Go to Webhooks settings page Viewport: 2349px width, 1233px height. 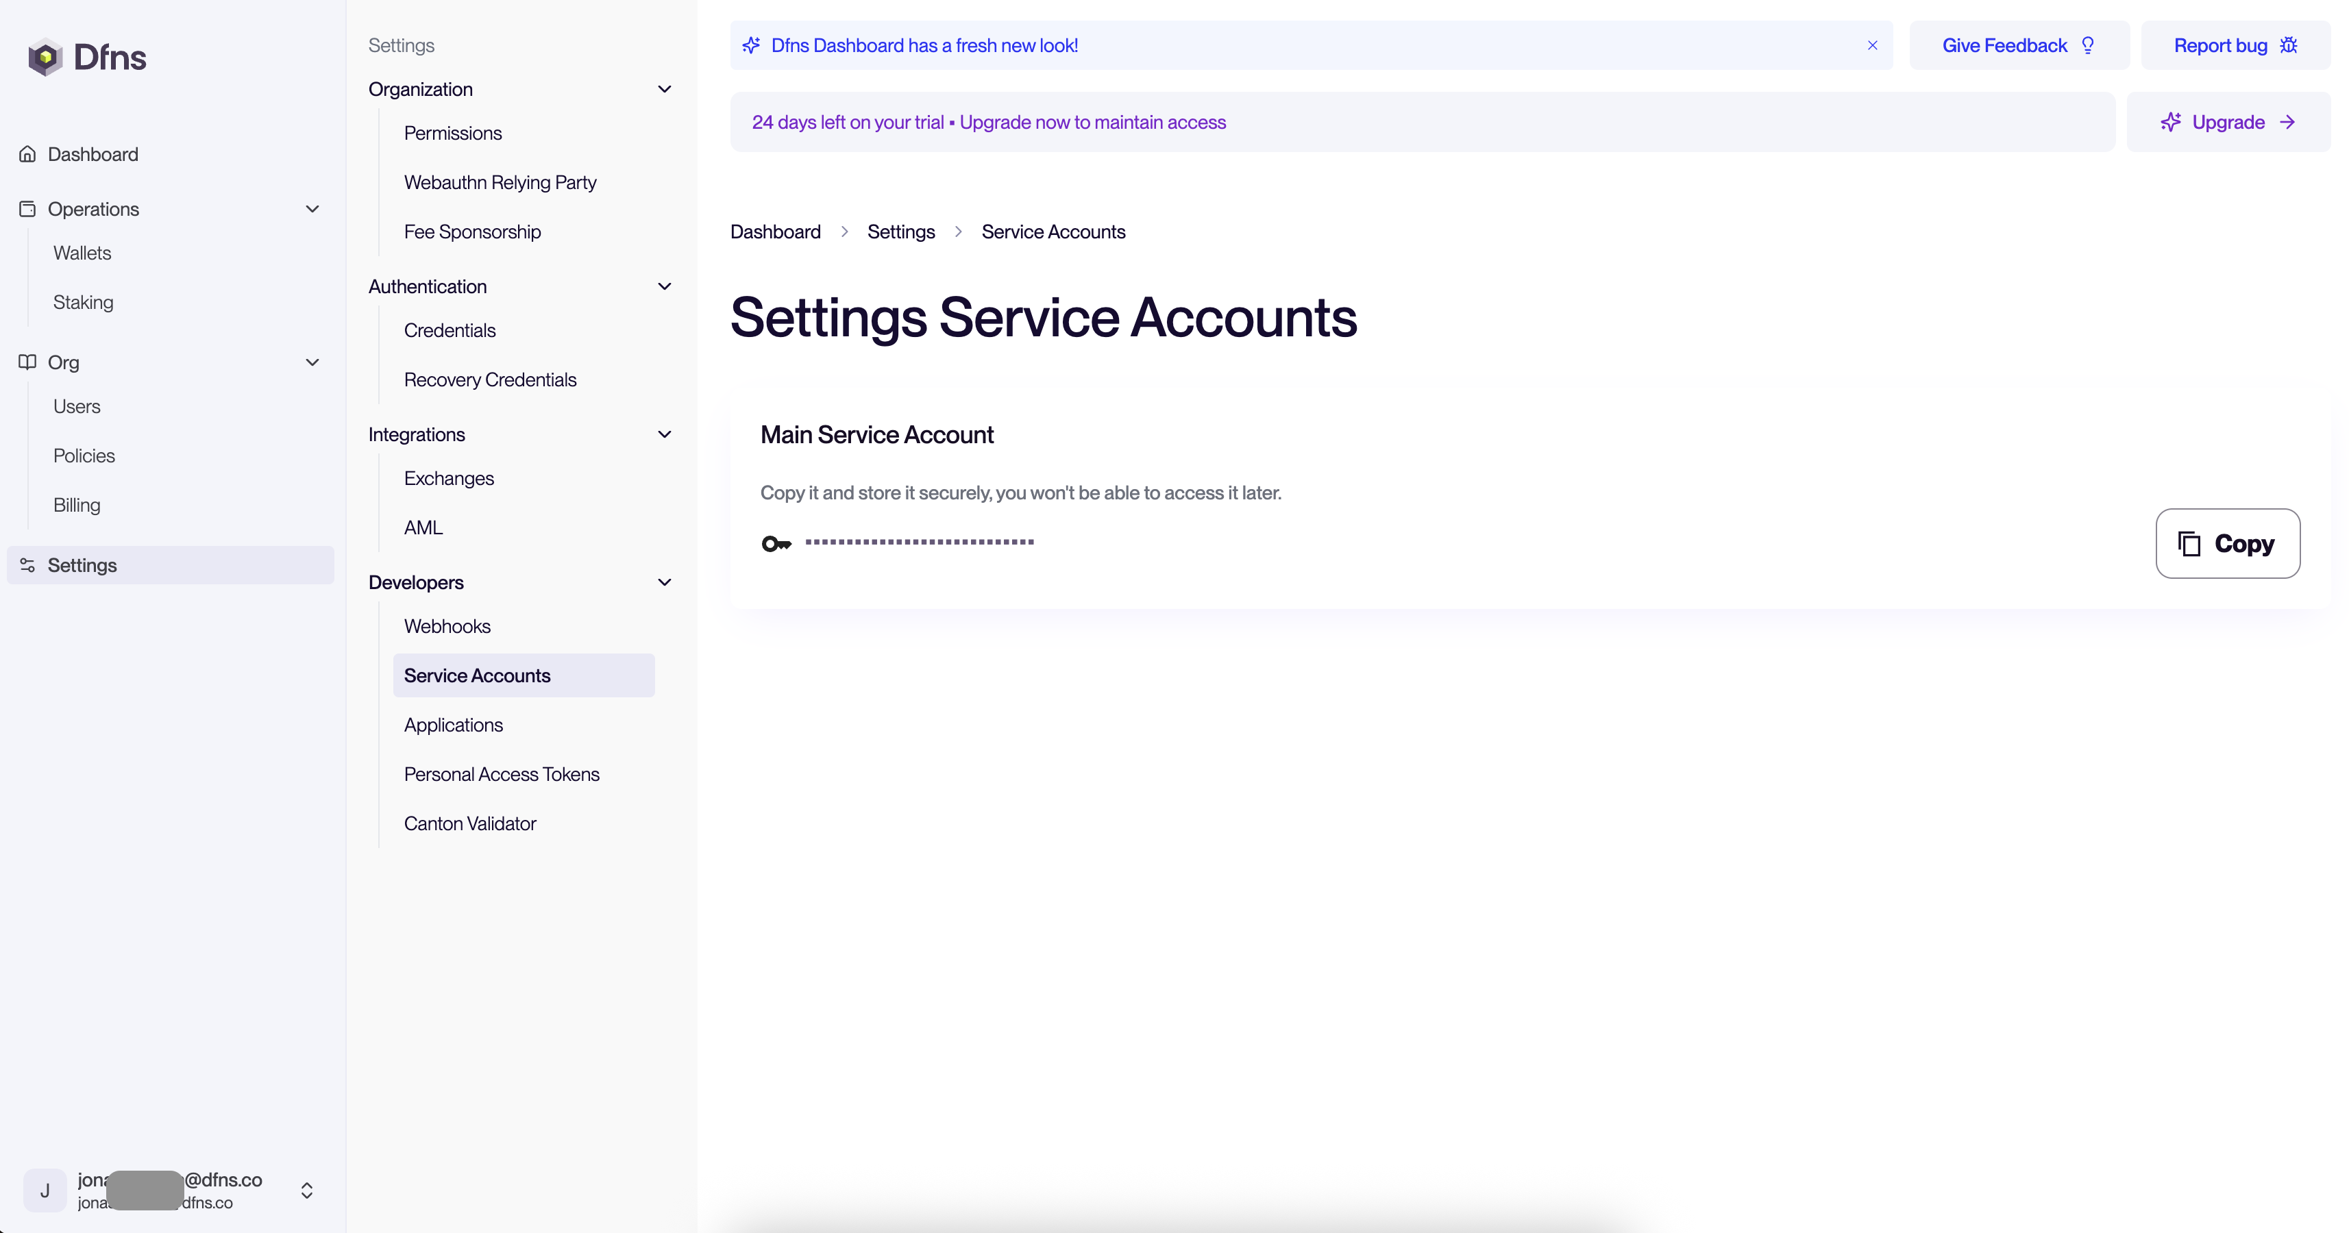click(447, 626)
